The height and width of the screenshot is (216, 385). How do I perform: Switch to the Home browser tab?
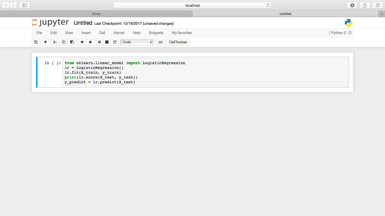(x=96, y=14)
